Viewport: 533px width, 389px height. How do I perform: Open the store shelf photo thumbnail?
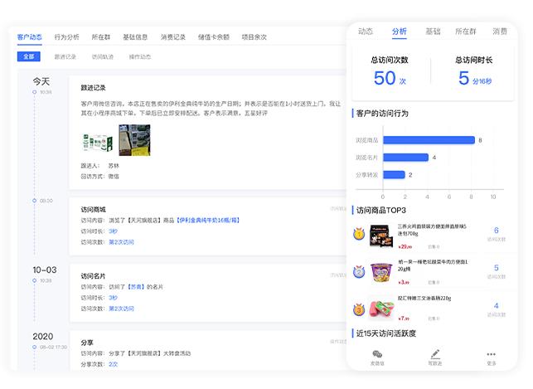[x=134, y=140]
